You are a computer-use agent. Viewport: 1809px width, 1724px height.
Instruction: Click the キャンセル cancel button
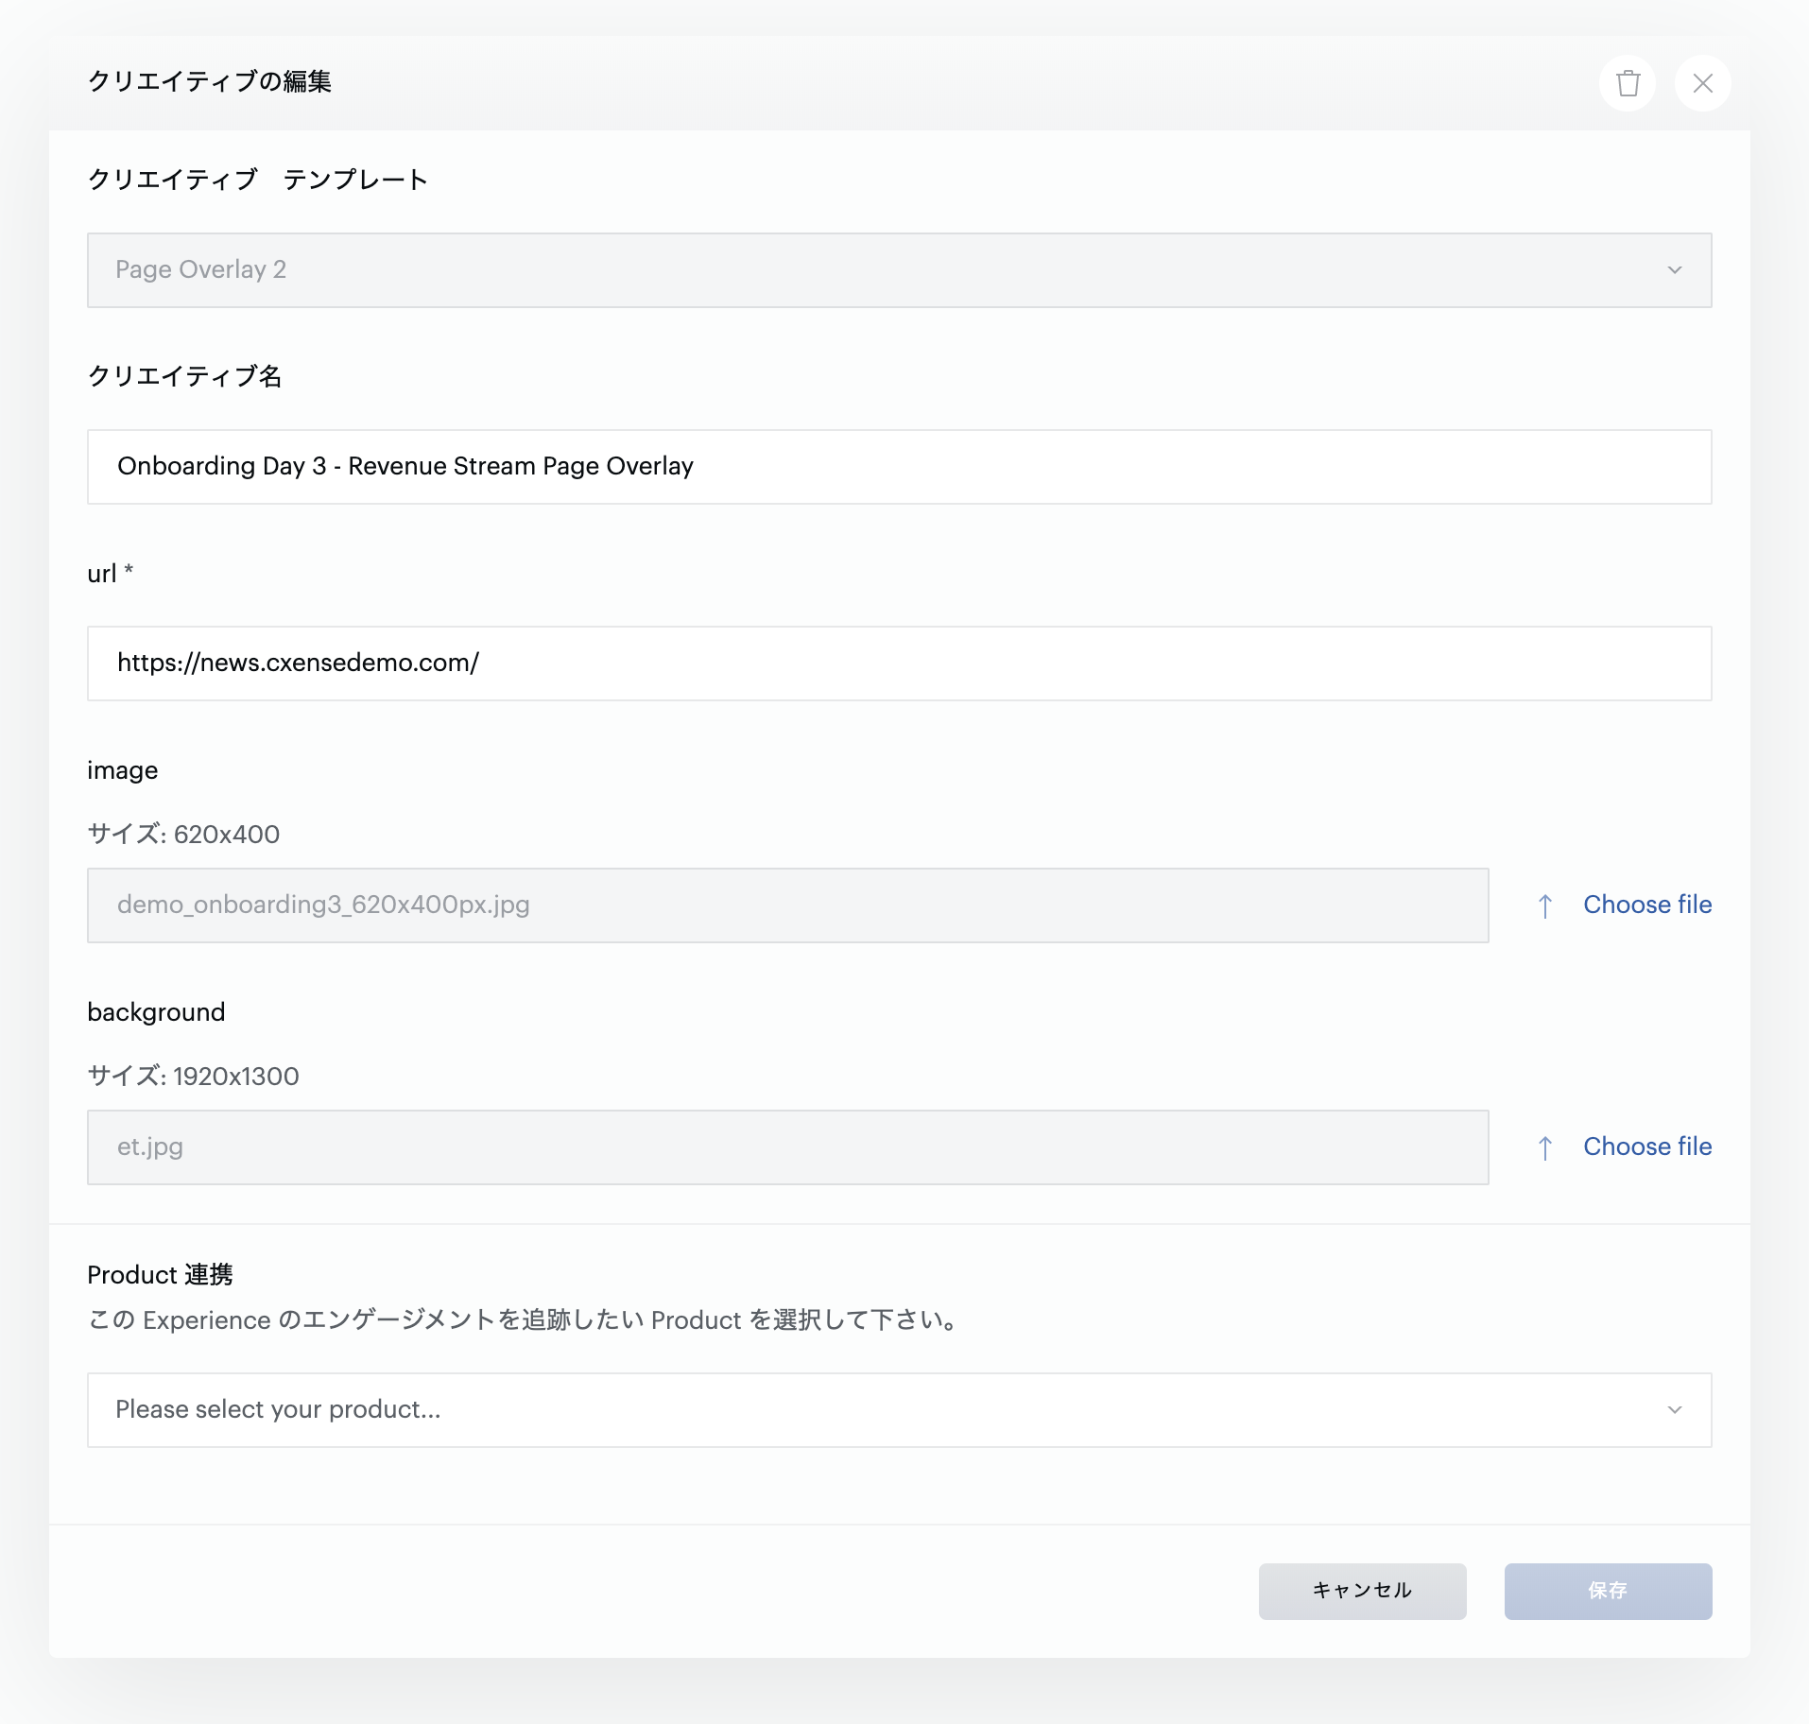tap(1363, 1592)
